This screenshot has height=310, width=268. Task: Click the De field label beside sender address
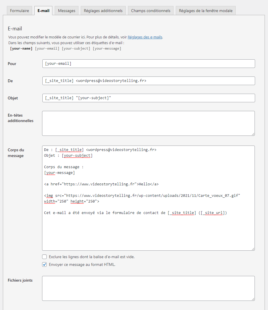coord(10,81)
